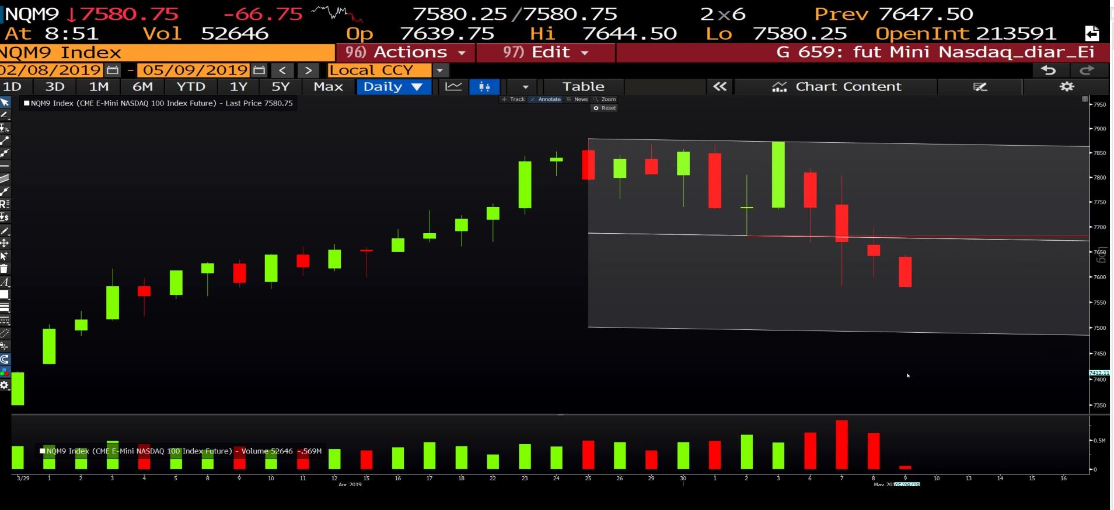Activate the Zoom mode

[605, 99]
